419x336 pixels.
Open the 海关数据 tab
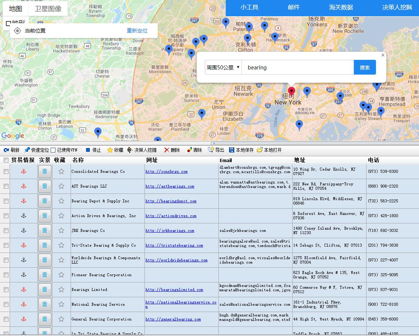pos(341,7)
